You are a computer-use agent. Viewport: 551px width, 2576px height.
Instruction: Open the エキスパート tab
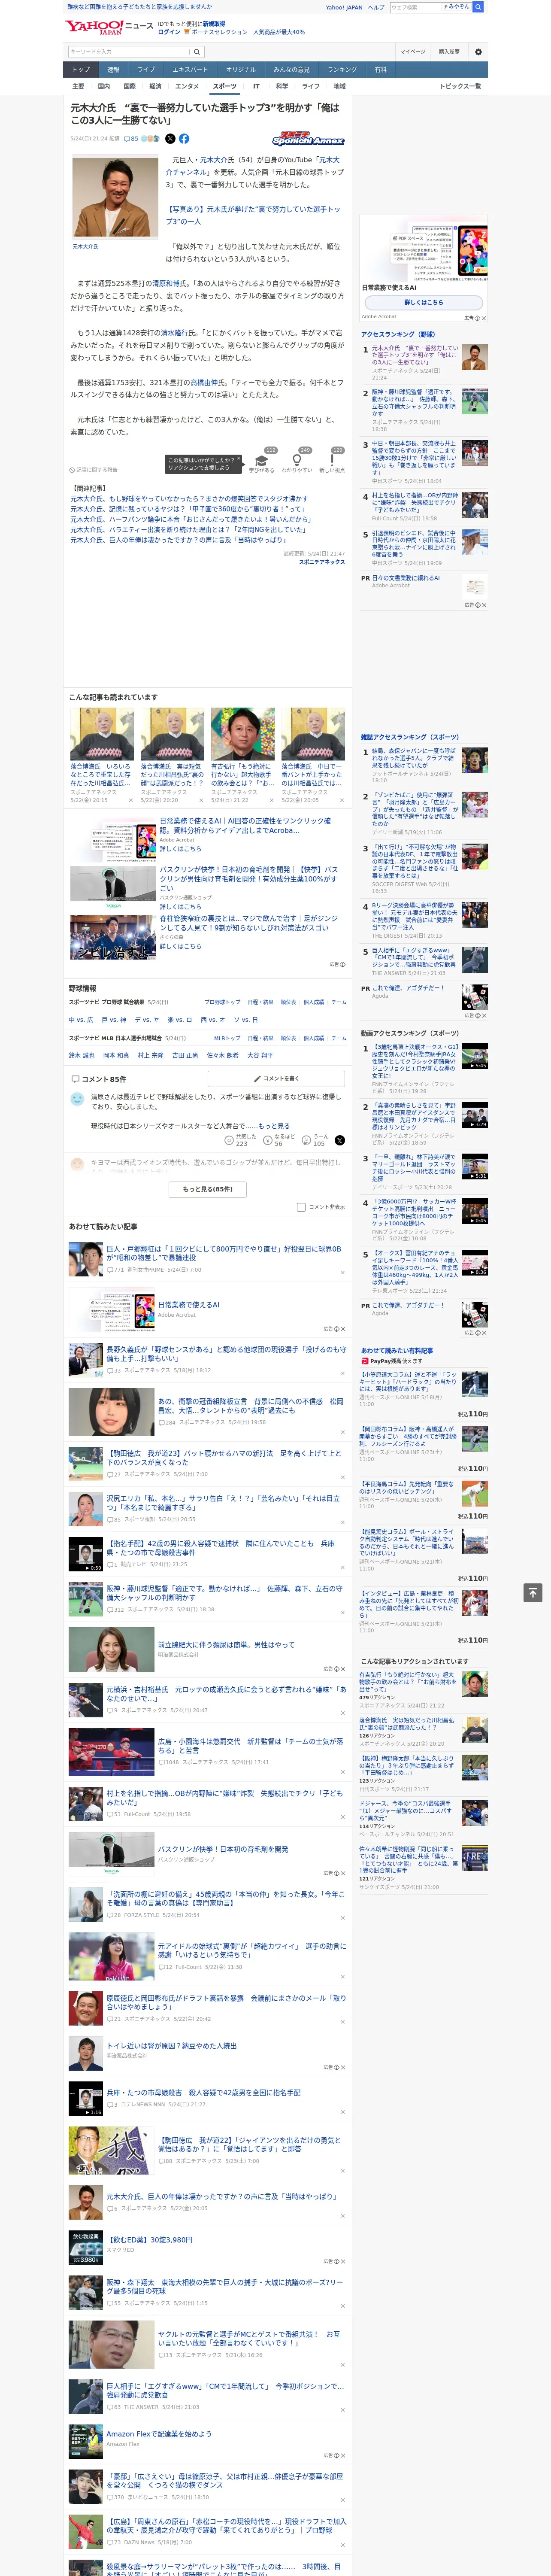(x=190, y=70)
